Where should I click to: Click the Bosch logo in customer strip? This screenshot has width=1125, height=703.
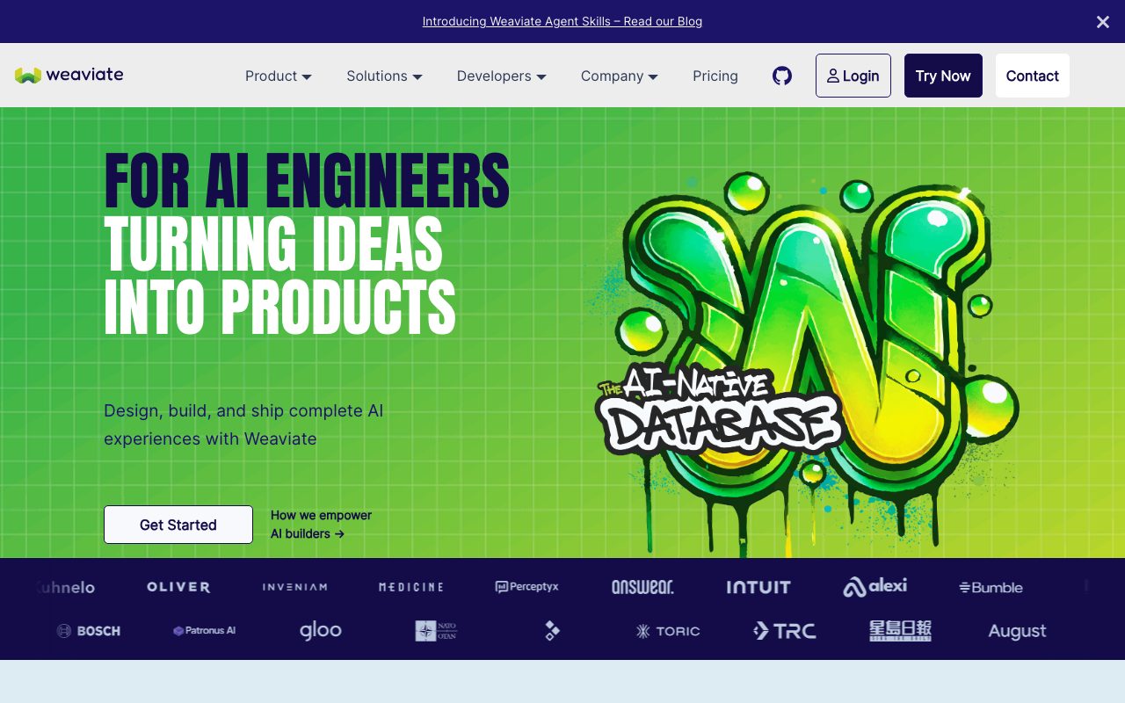88,631
